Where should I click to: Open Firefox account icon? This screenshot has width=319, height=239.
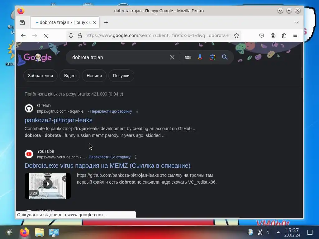point(273,36)
